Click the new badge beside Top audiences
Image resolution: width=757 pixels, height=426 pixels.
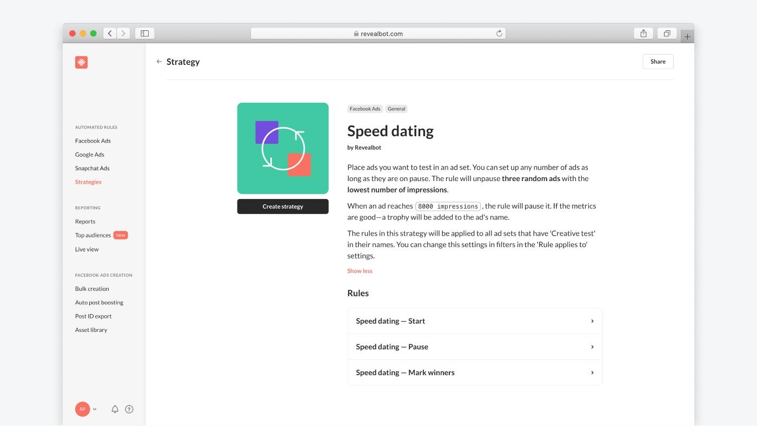click(121, 235)
